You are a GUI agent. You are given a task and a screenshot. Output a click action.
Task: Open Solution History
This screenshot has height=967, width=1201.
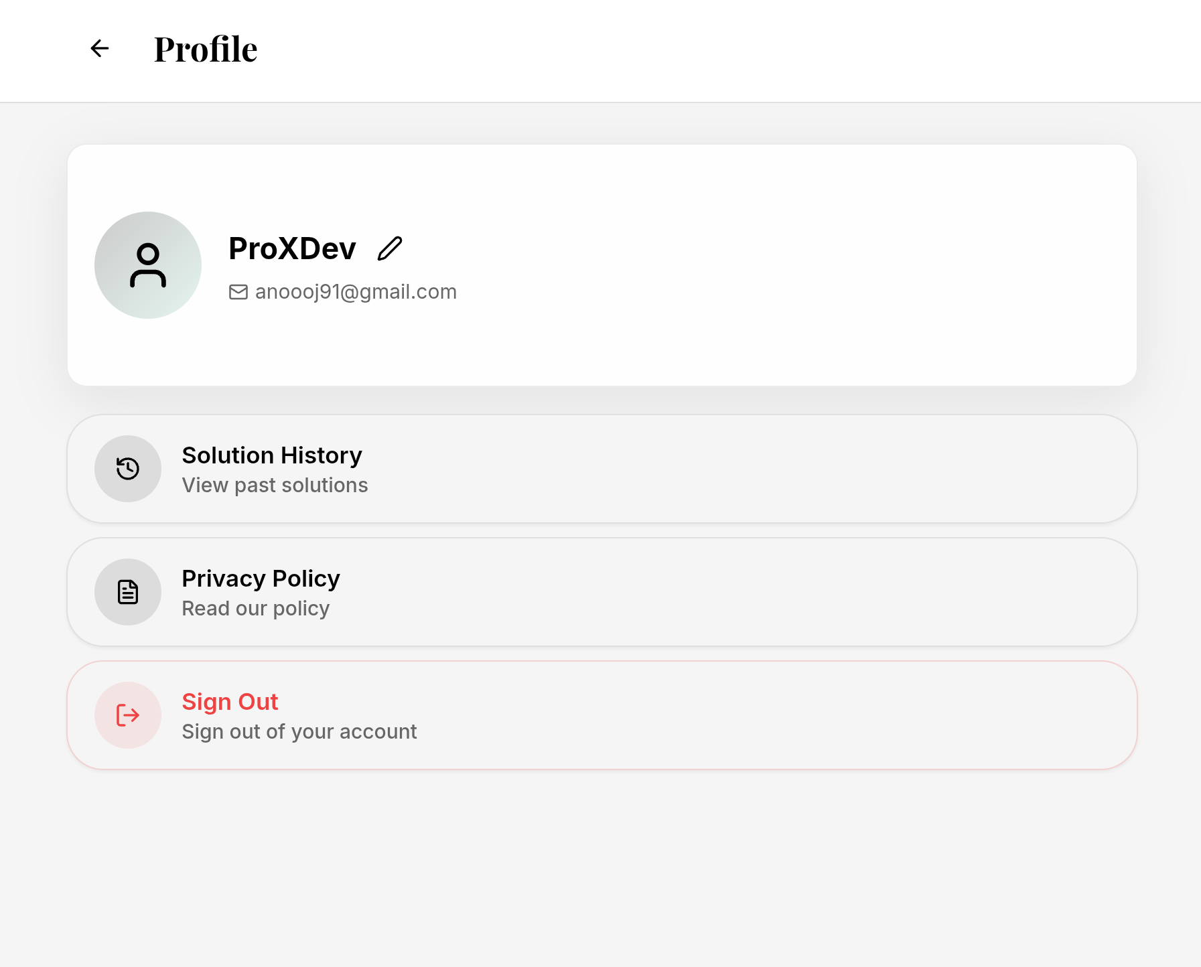pos(602,469)
